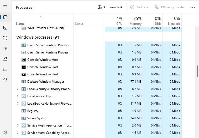Select the LocalServiceHttp row name
199x138 pixels.
[x=39, y=96]
